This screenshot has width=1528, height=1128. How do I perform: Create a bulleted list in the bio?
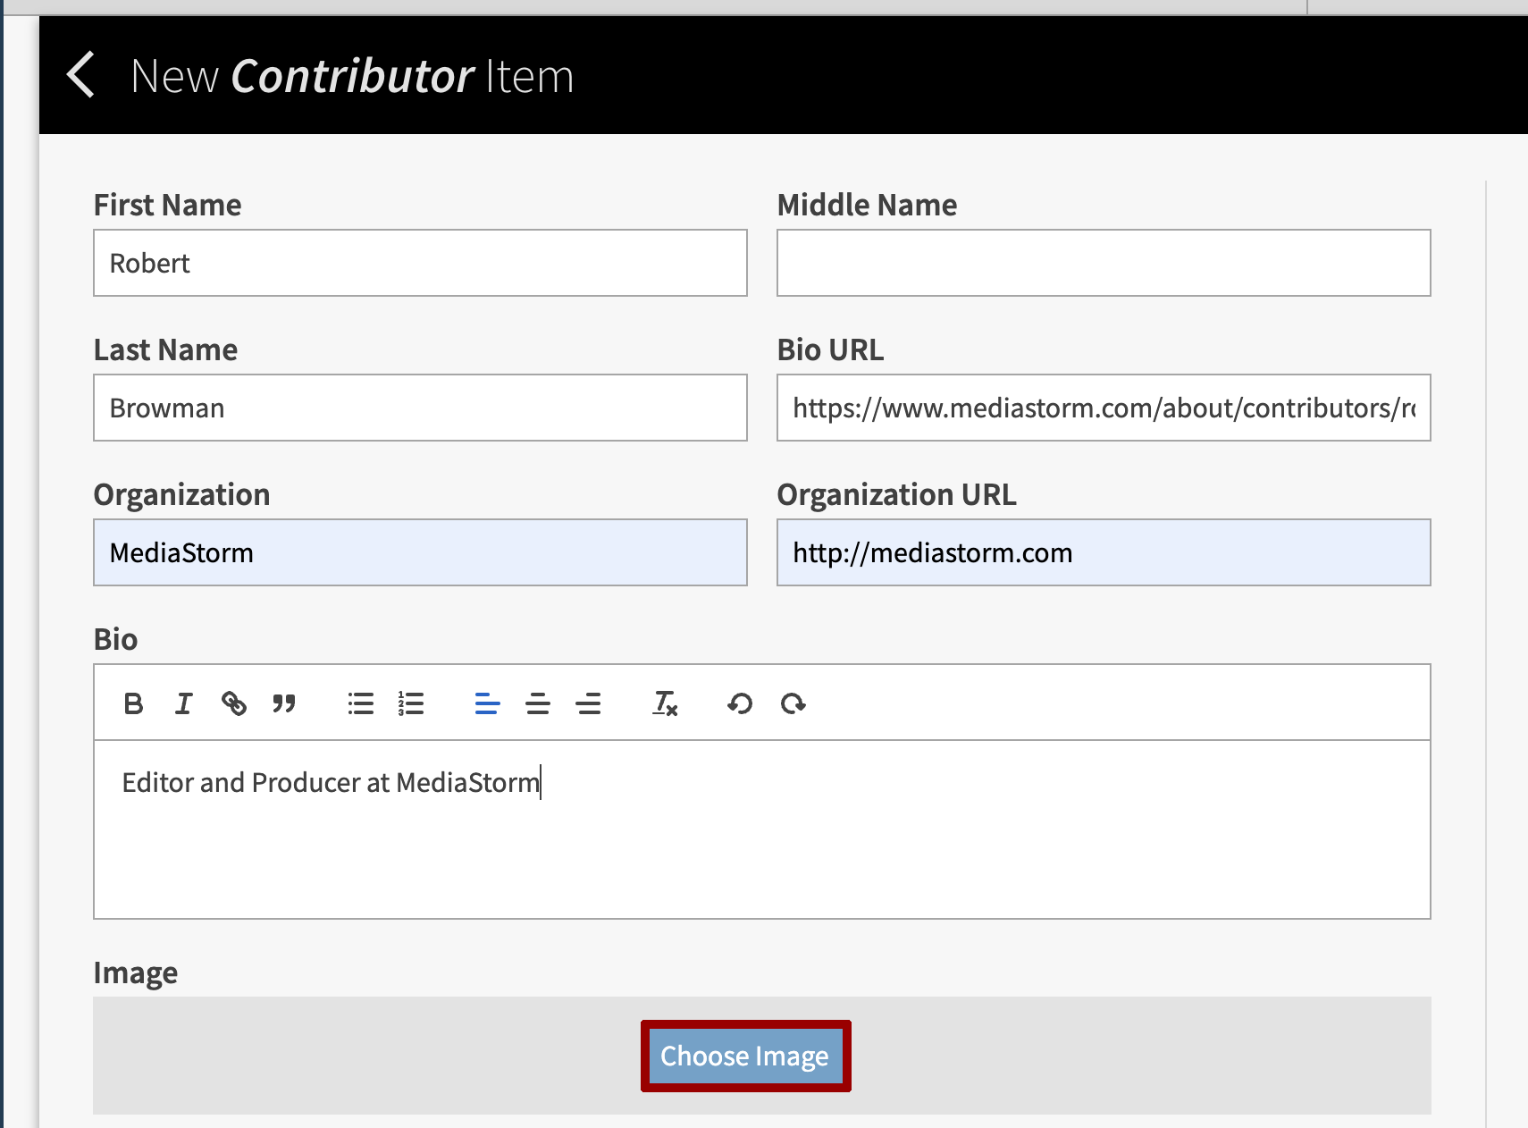pos(360,703)
